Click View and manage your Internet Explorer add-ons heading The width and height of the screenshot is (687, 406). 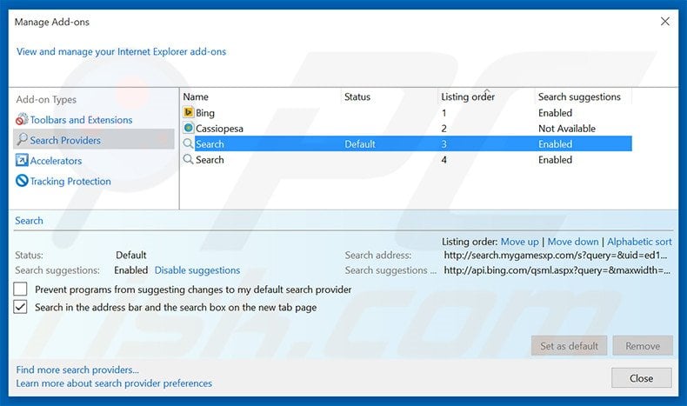122,51
